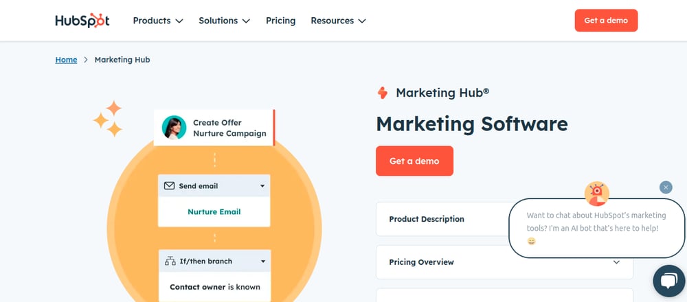Click the If/then branch dropdown arrow

263,262
